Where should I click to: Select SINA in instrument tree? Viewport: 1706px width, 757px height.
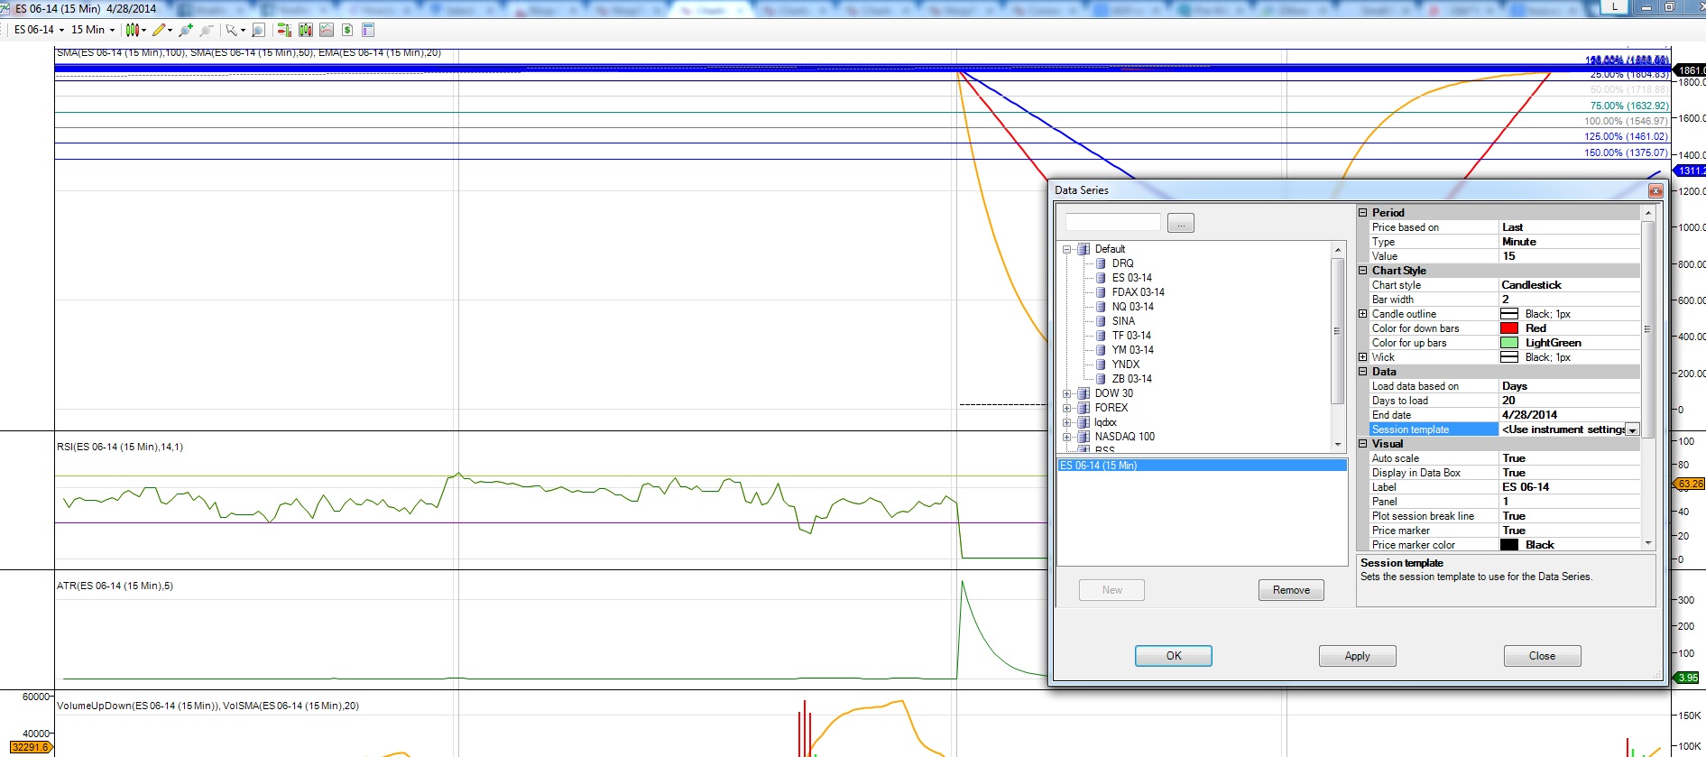tap(1123, 321)
